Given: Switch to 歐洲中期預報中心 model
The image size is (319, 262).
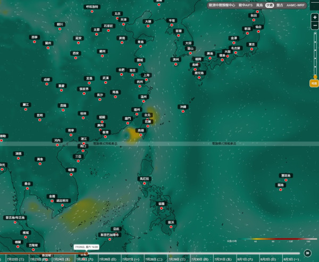Looking at the screenshot, I should point(222,5).
